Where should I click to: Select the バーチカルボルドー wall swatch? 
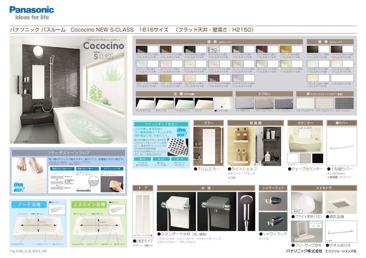coord(342,49)
